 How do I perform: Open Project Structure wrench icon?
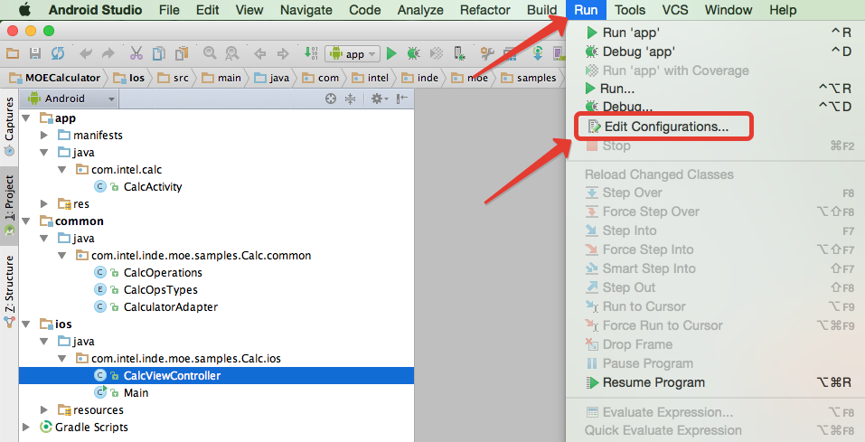pyautogui.click(x=487, y=53)
